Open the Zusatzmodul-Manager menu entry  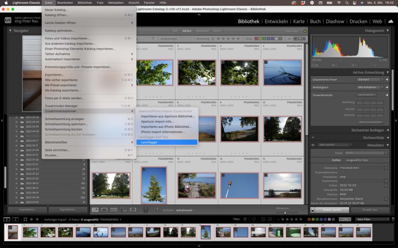point(89,106)
